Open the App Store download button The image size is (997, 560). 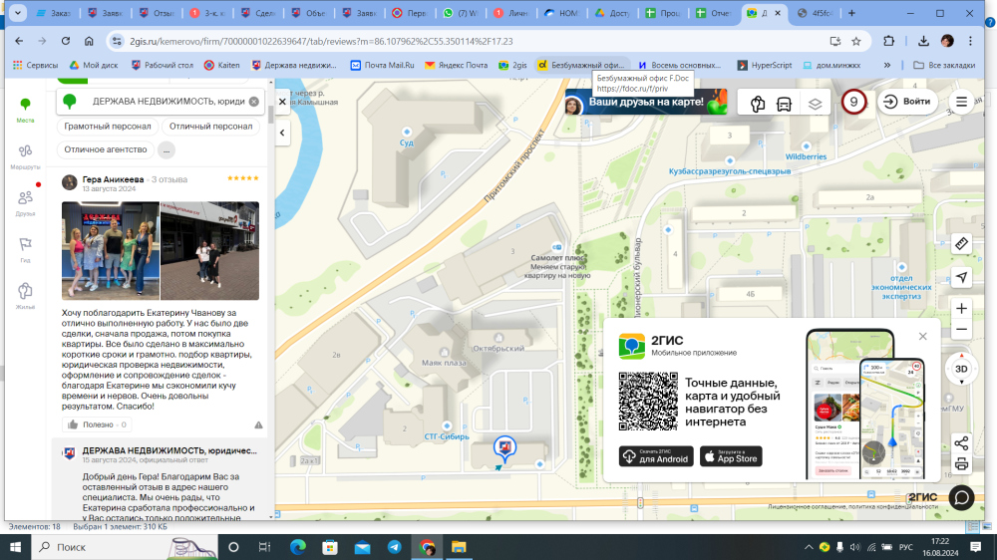(x=731, y=456)
